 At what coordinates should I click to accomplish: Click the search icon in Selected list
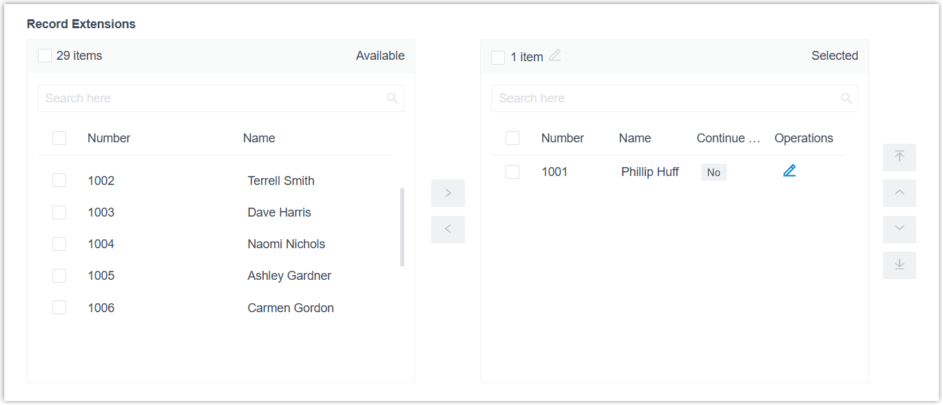846,98
